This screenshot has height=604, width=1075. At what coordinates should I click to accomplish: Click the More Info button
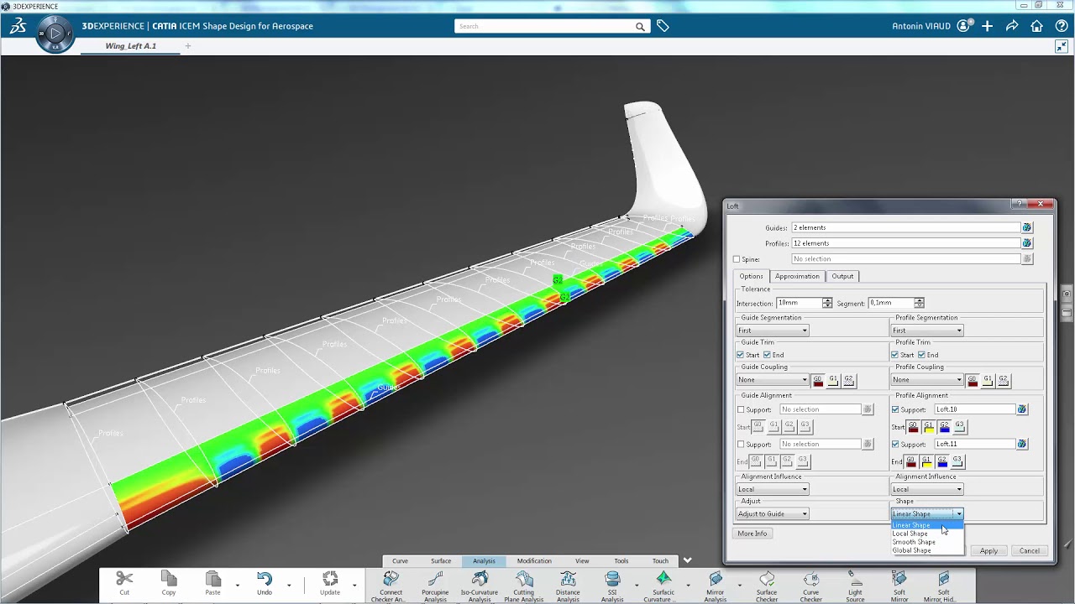(x=752, y=534)
